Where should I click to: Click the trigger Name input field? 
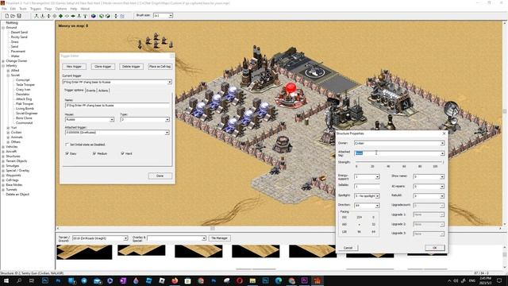pyautogui.click(x=117, y=106)
